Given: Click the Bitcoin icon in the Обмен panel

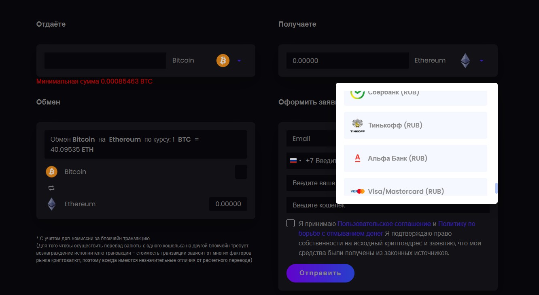Looking at the screenshot, I should point(51,172).
